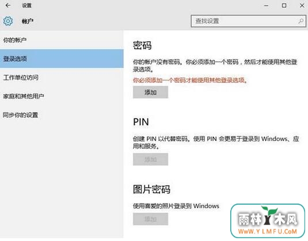Viewport: 308px width, 241px height.
Task: Select 登录选项 in the sidebar
Action: coord(62,59)
